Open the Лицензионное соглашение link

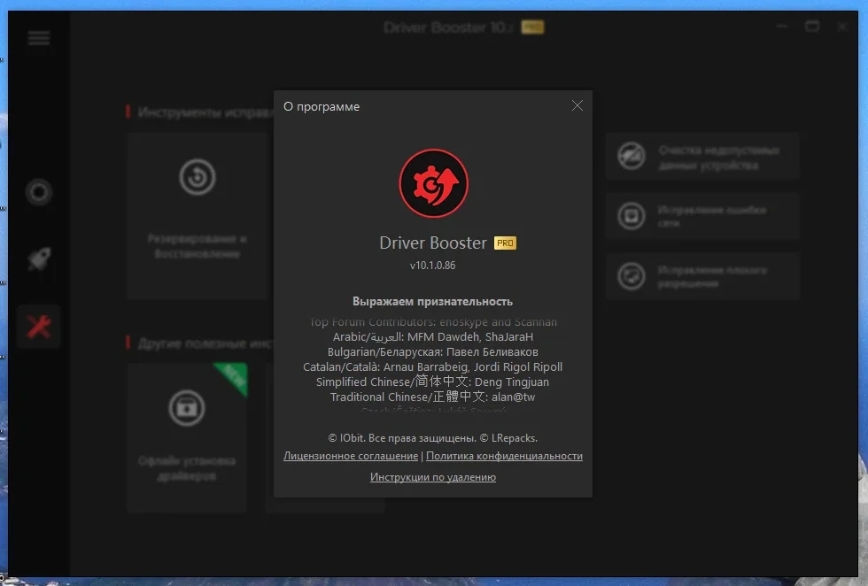pos(351,456)
